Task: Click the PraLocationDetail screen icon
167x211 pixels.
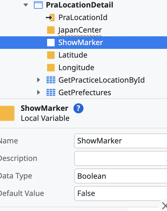Action: (x=38, y=5)
